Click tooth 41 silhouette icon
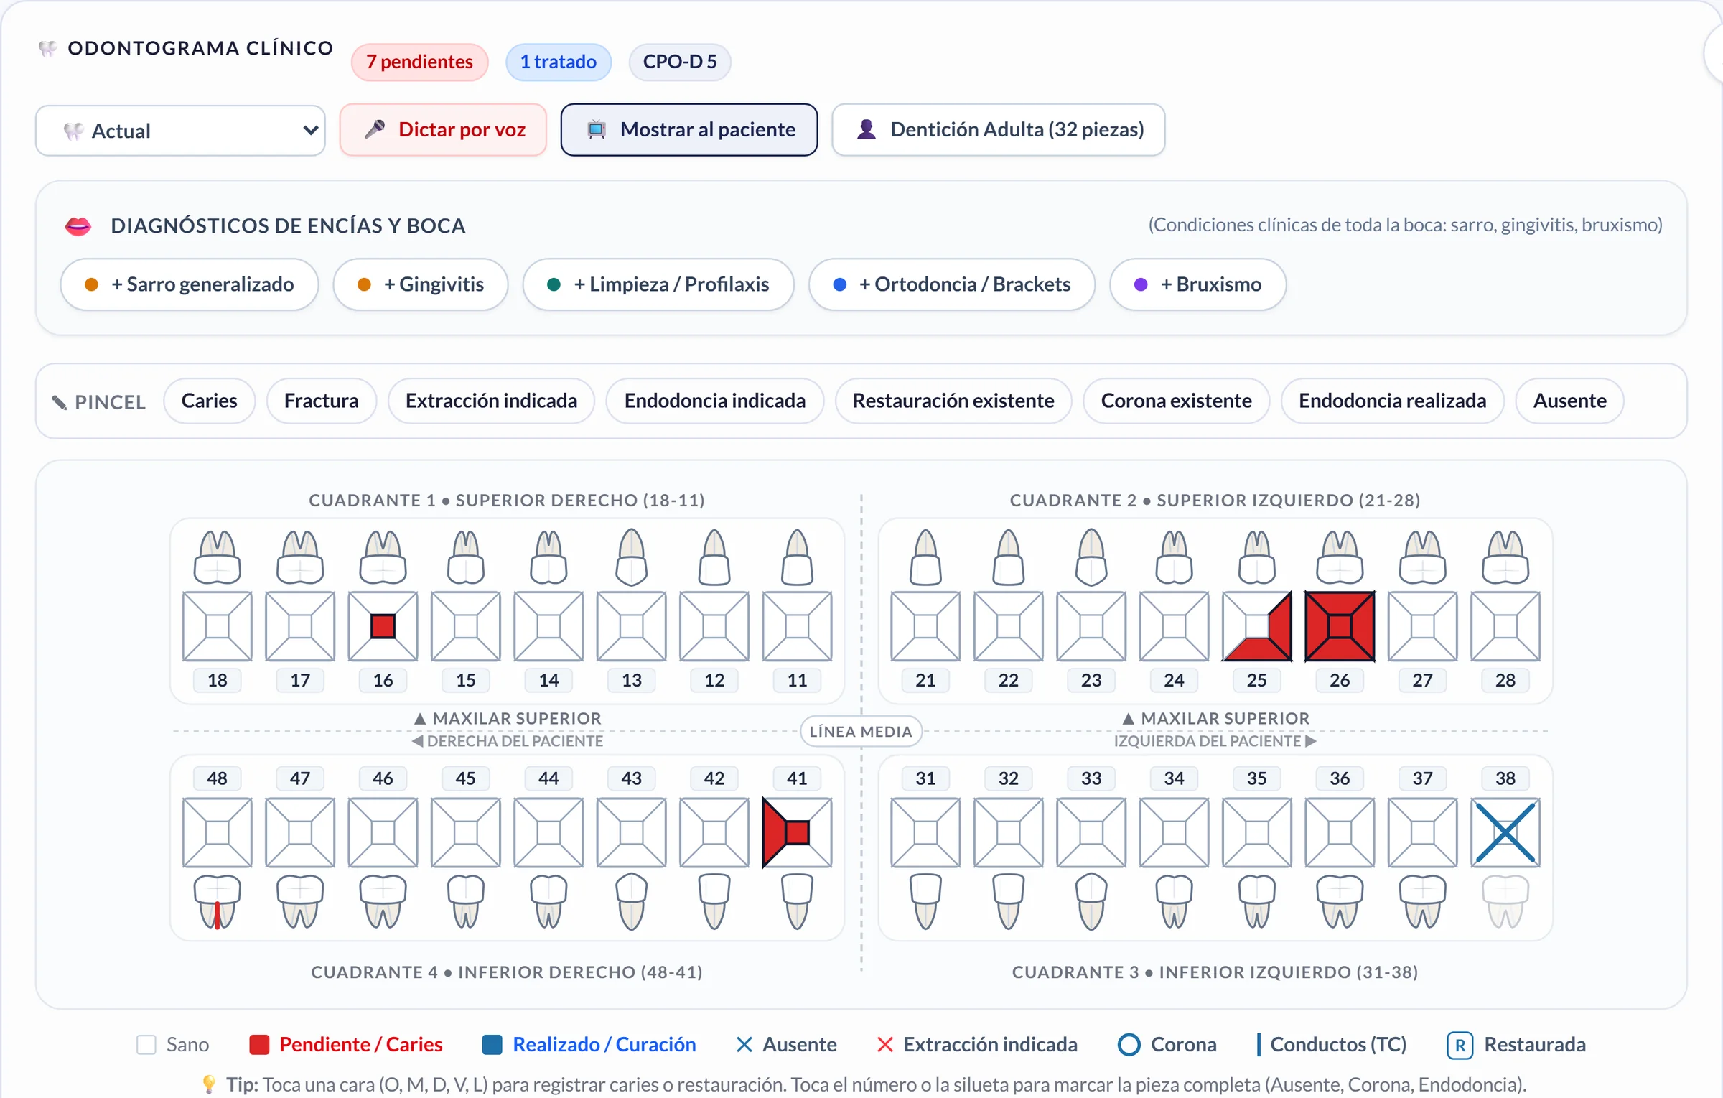The image size is (1723, 1098). [797, 902]
